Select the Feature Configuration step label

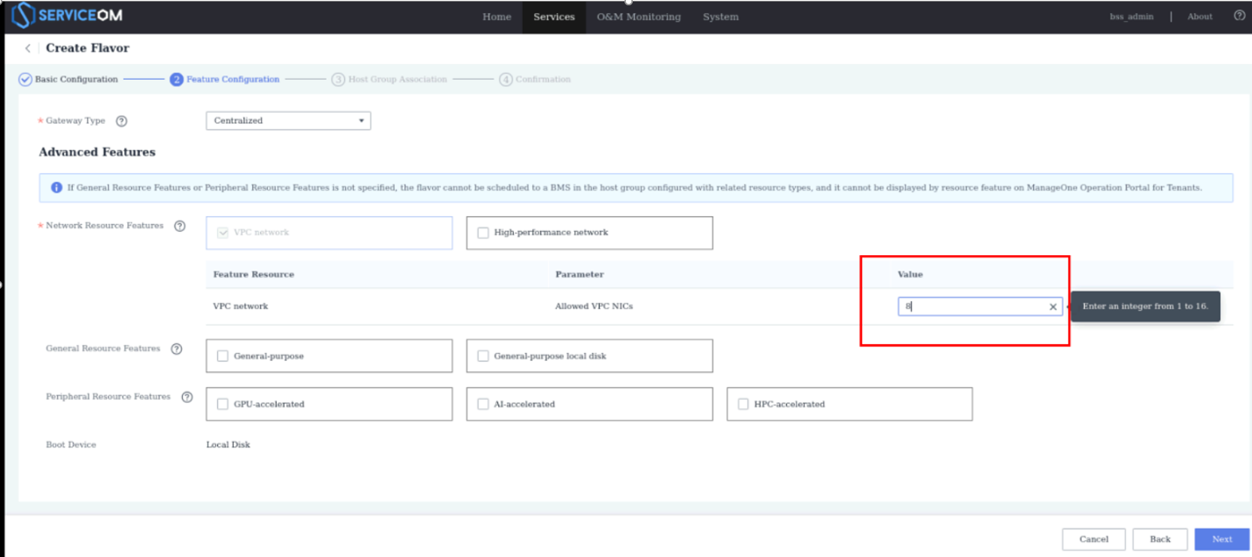232,79
